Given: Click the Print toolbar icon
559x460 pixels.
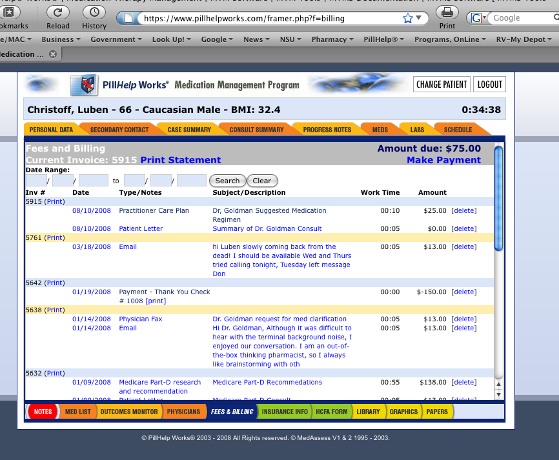Looking at the screenshot, I should (447, 12).
